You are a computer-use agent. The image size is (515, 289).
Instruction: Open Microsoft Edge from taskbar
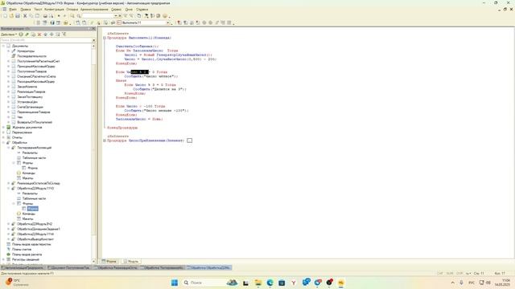click(x=270, y=283)
